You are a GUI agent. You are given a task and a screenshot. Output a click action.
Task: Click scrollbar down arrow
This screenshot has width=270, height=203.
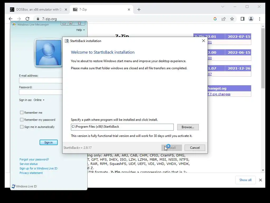pos(263,170)
